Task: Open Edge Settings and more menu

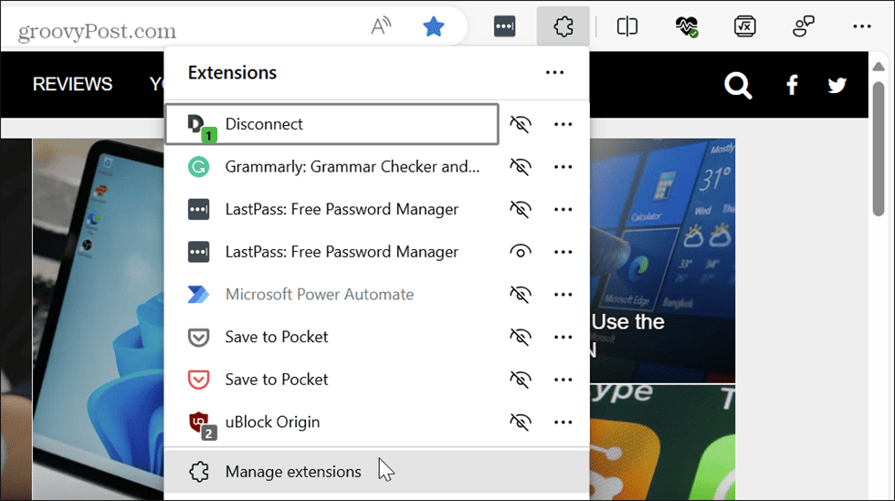Action: pyautogui.click(x=862, y=26)
